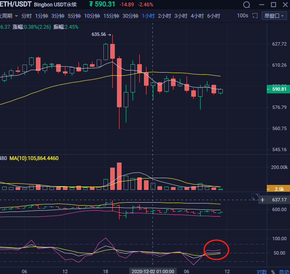The image size is (290, 274).
Task: Minimize the chart window
Action: 262,5
